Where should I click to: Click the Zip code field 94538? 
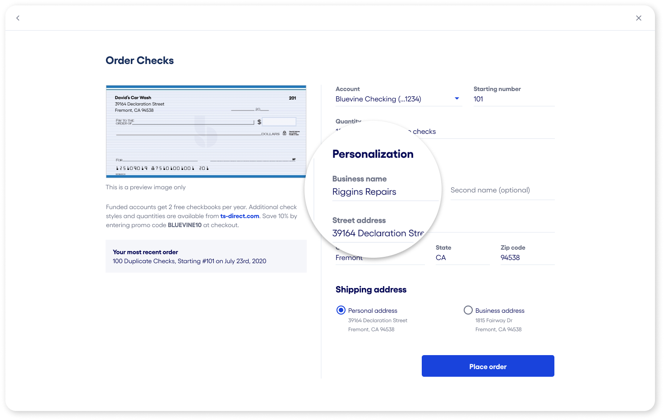527,258
